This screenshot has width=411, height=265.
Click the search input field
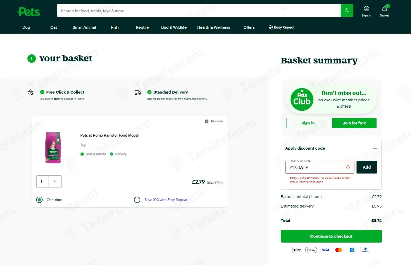[x=199, y=11]
